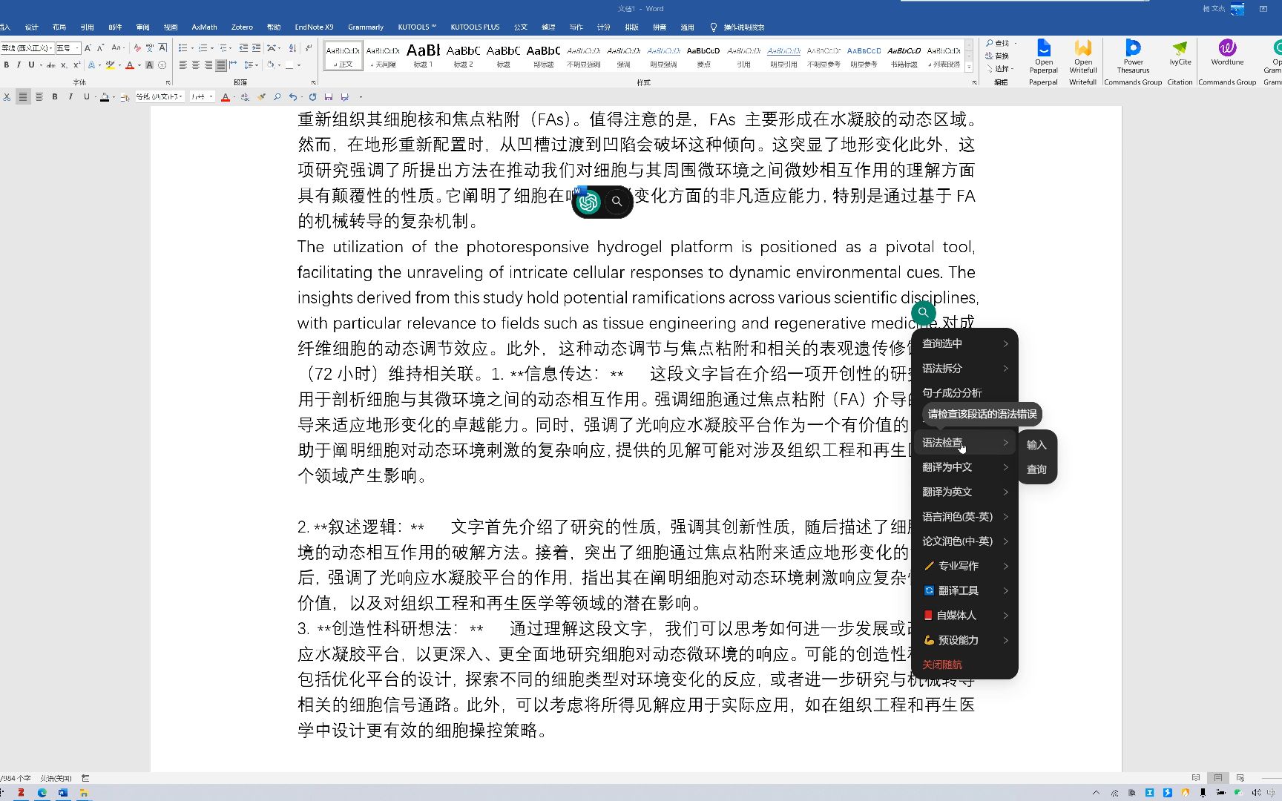Toggle superscript formatting

pos(76,65)
